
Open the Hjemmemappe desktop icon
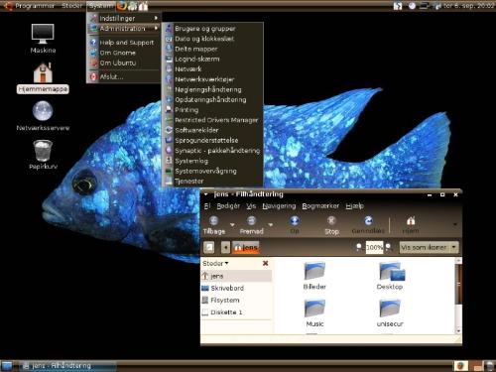click(x=43, y=77)
